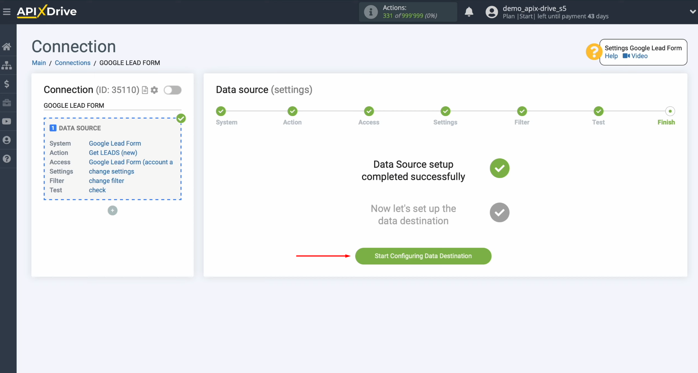This screenshot has height=373, width=698.
Task: Open the Video tutorial link
Action: [x=638, y=56]
